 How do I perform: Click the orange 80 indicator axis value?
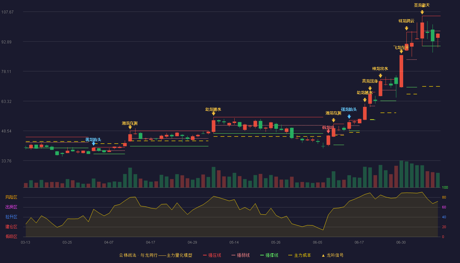444,198
